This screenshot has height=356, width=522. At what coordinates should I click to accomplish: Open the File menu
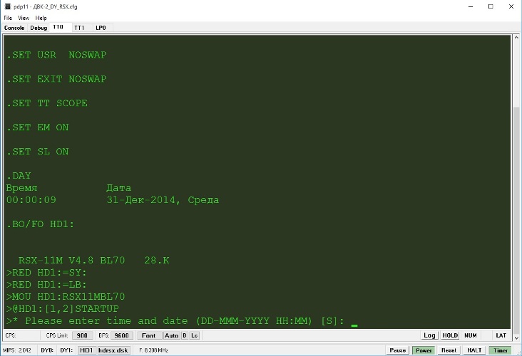point(8,18)
